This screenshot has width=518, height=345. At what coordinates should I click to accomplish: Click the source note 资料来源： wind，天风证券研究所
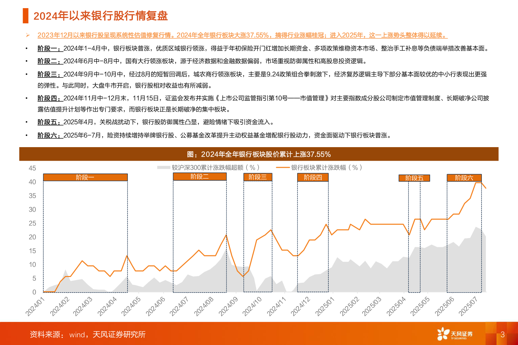click(x=88, y=335)
